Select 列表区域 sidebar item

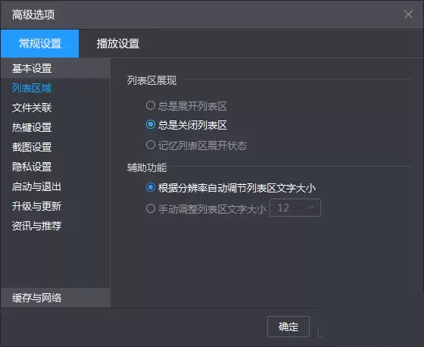[55, 88]
